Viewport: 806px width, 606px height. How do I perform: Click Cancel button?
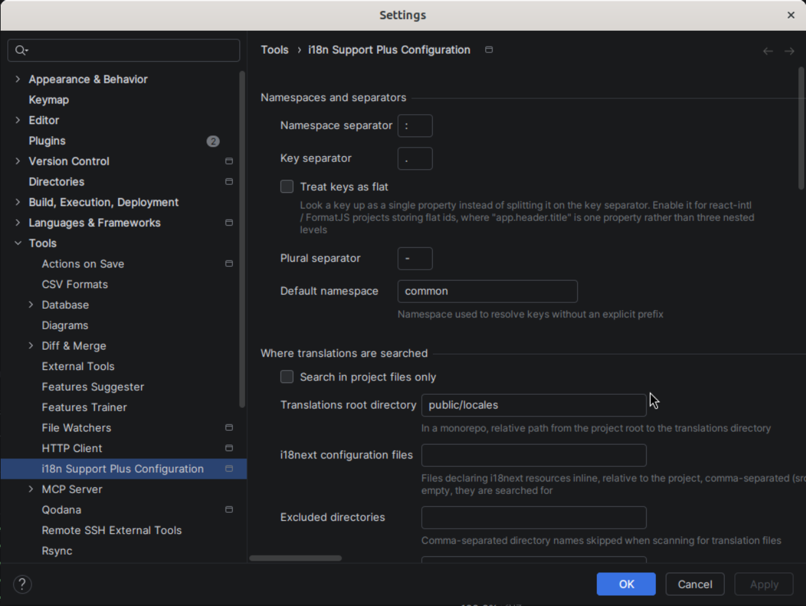[695, 584]
